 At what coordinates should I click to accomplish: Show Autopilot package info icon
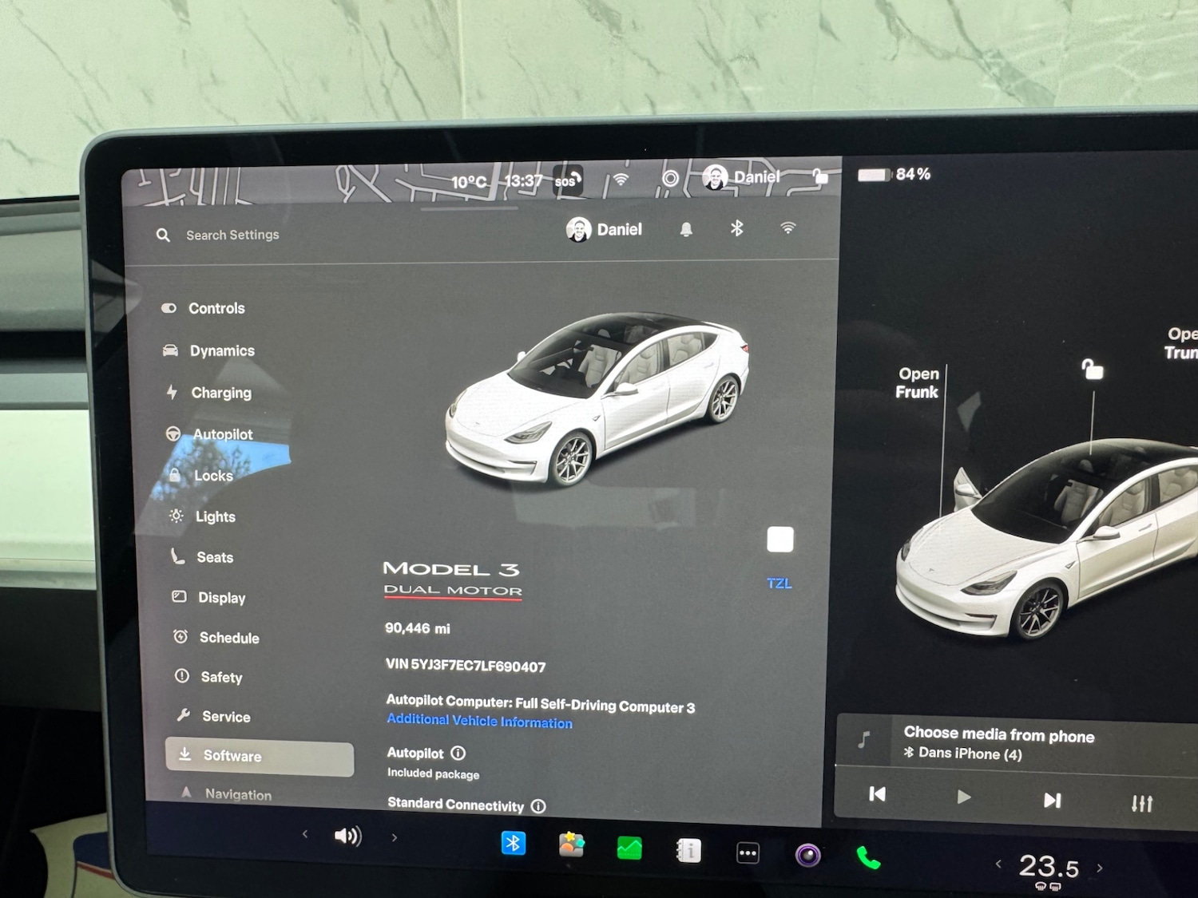(458, 753)
